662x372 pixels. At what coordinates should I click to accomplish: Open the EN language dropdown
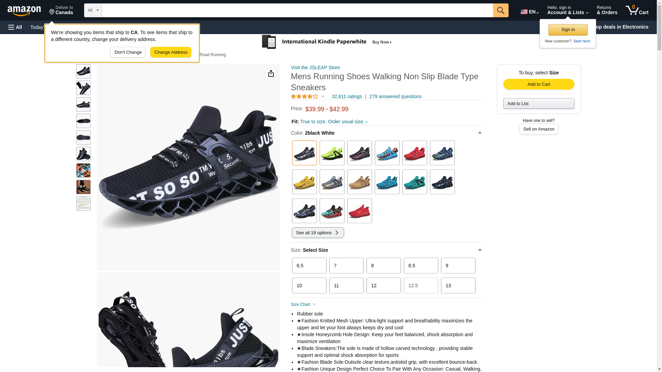click(530, 12)
